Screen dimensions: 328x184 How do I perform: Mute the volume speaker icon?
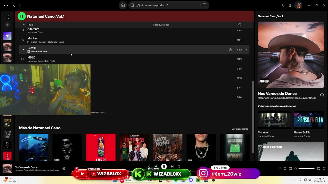click(296, 168)
